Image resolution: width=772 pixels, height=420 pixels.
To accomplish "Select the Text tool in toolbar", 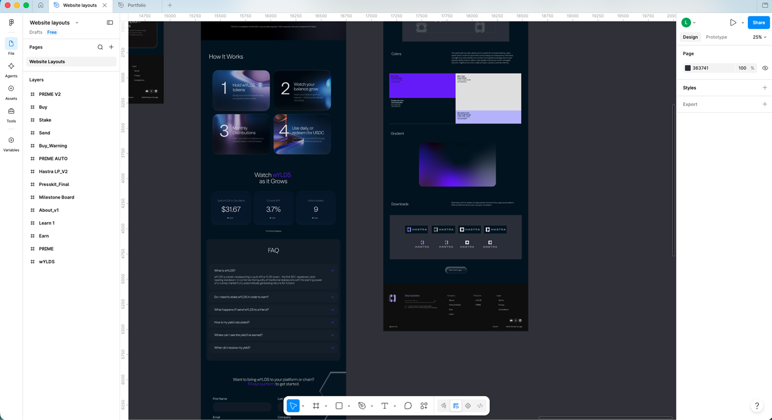I will tap(385, 406).
